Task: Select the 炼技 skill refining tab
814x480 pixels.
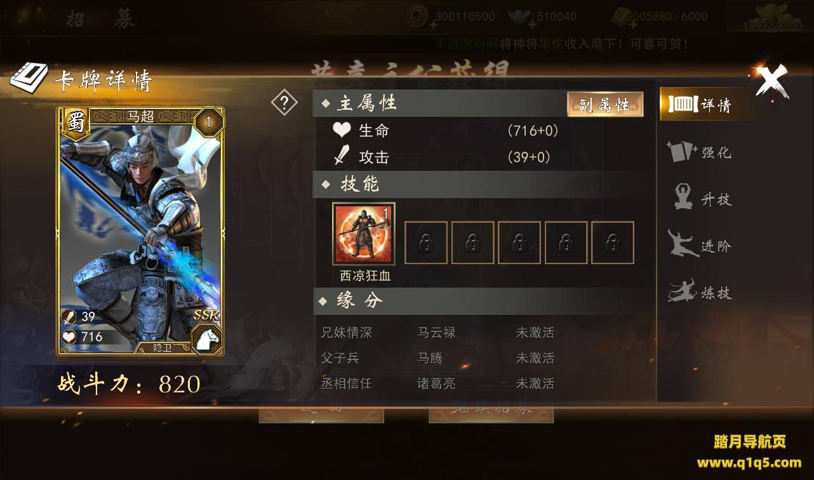Action: [700, 292]
